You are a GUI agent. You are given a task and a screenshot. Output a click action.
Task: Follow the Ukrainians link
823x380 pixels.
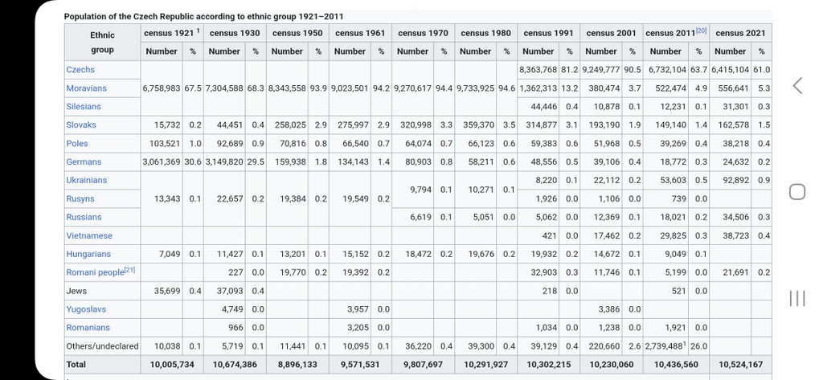87,180
